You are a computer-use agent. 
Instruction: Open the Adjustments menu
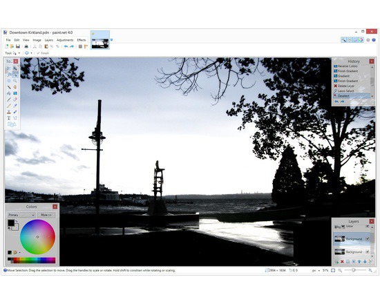pos(65,40)
